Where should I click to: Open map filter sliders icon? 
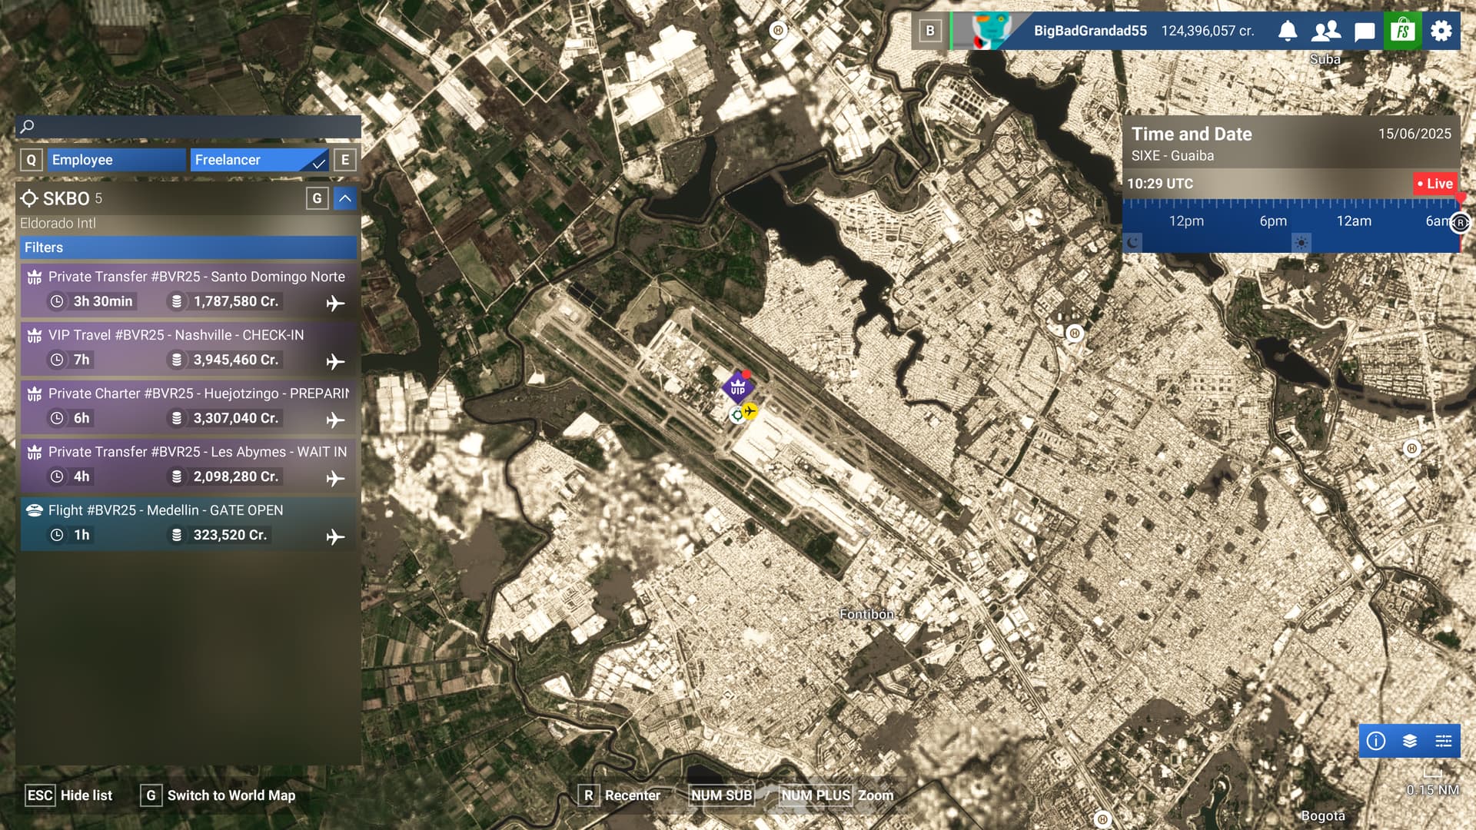click(x=1444, y=741)
